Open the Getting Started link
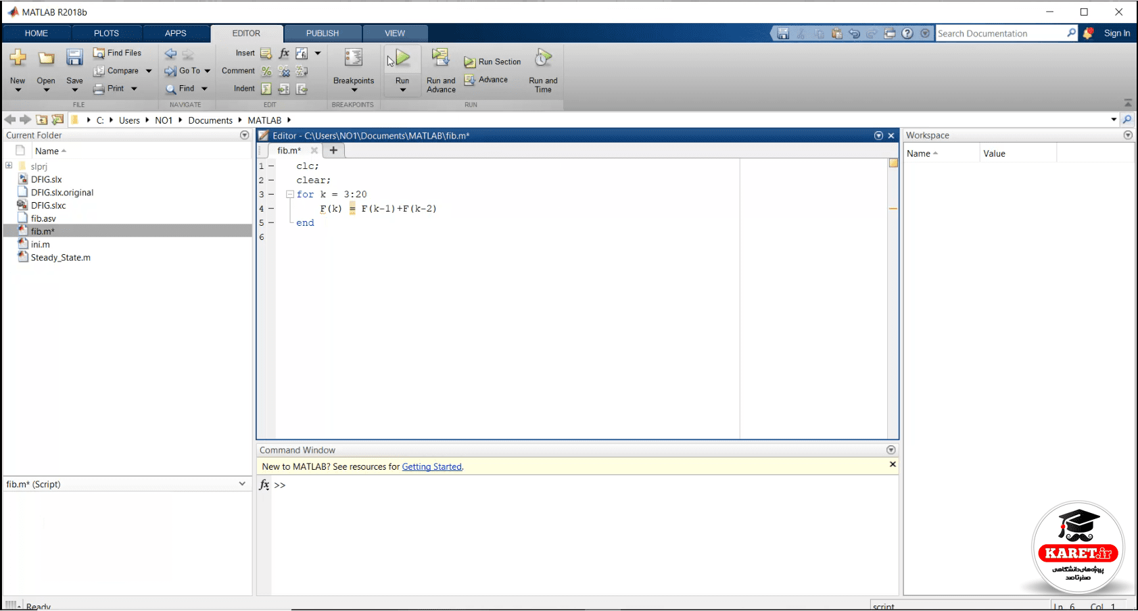 coord(432,467)
